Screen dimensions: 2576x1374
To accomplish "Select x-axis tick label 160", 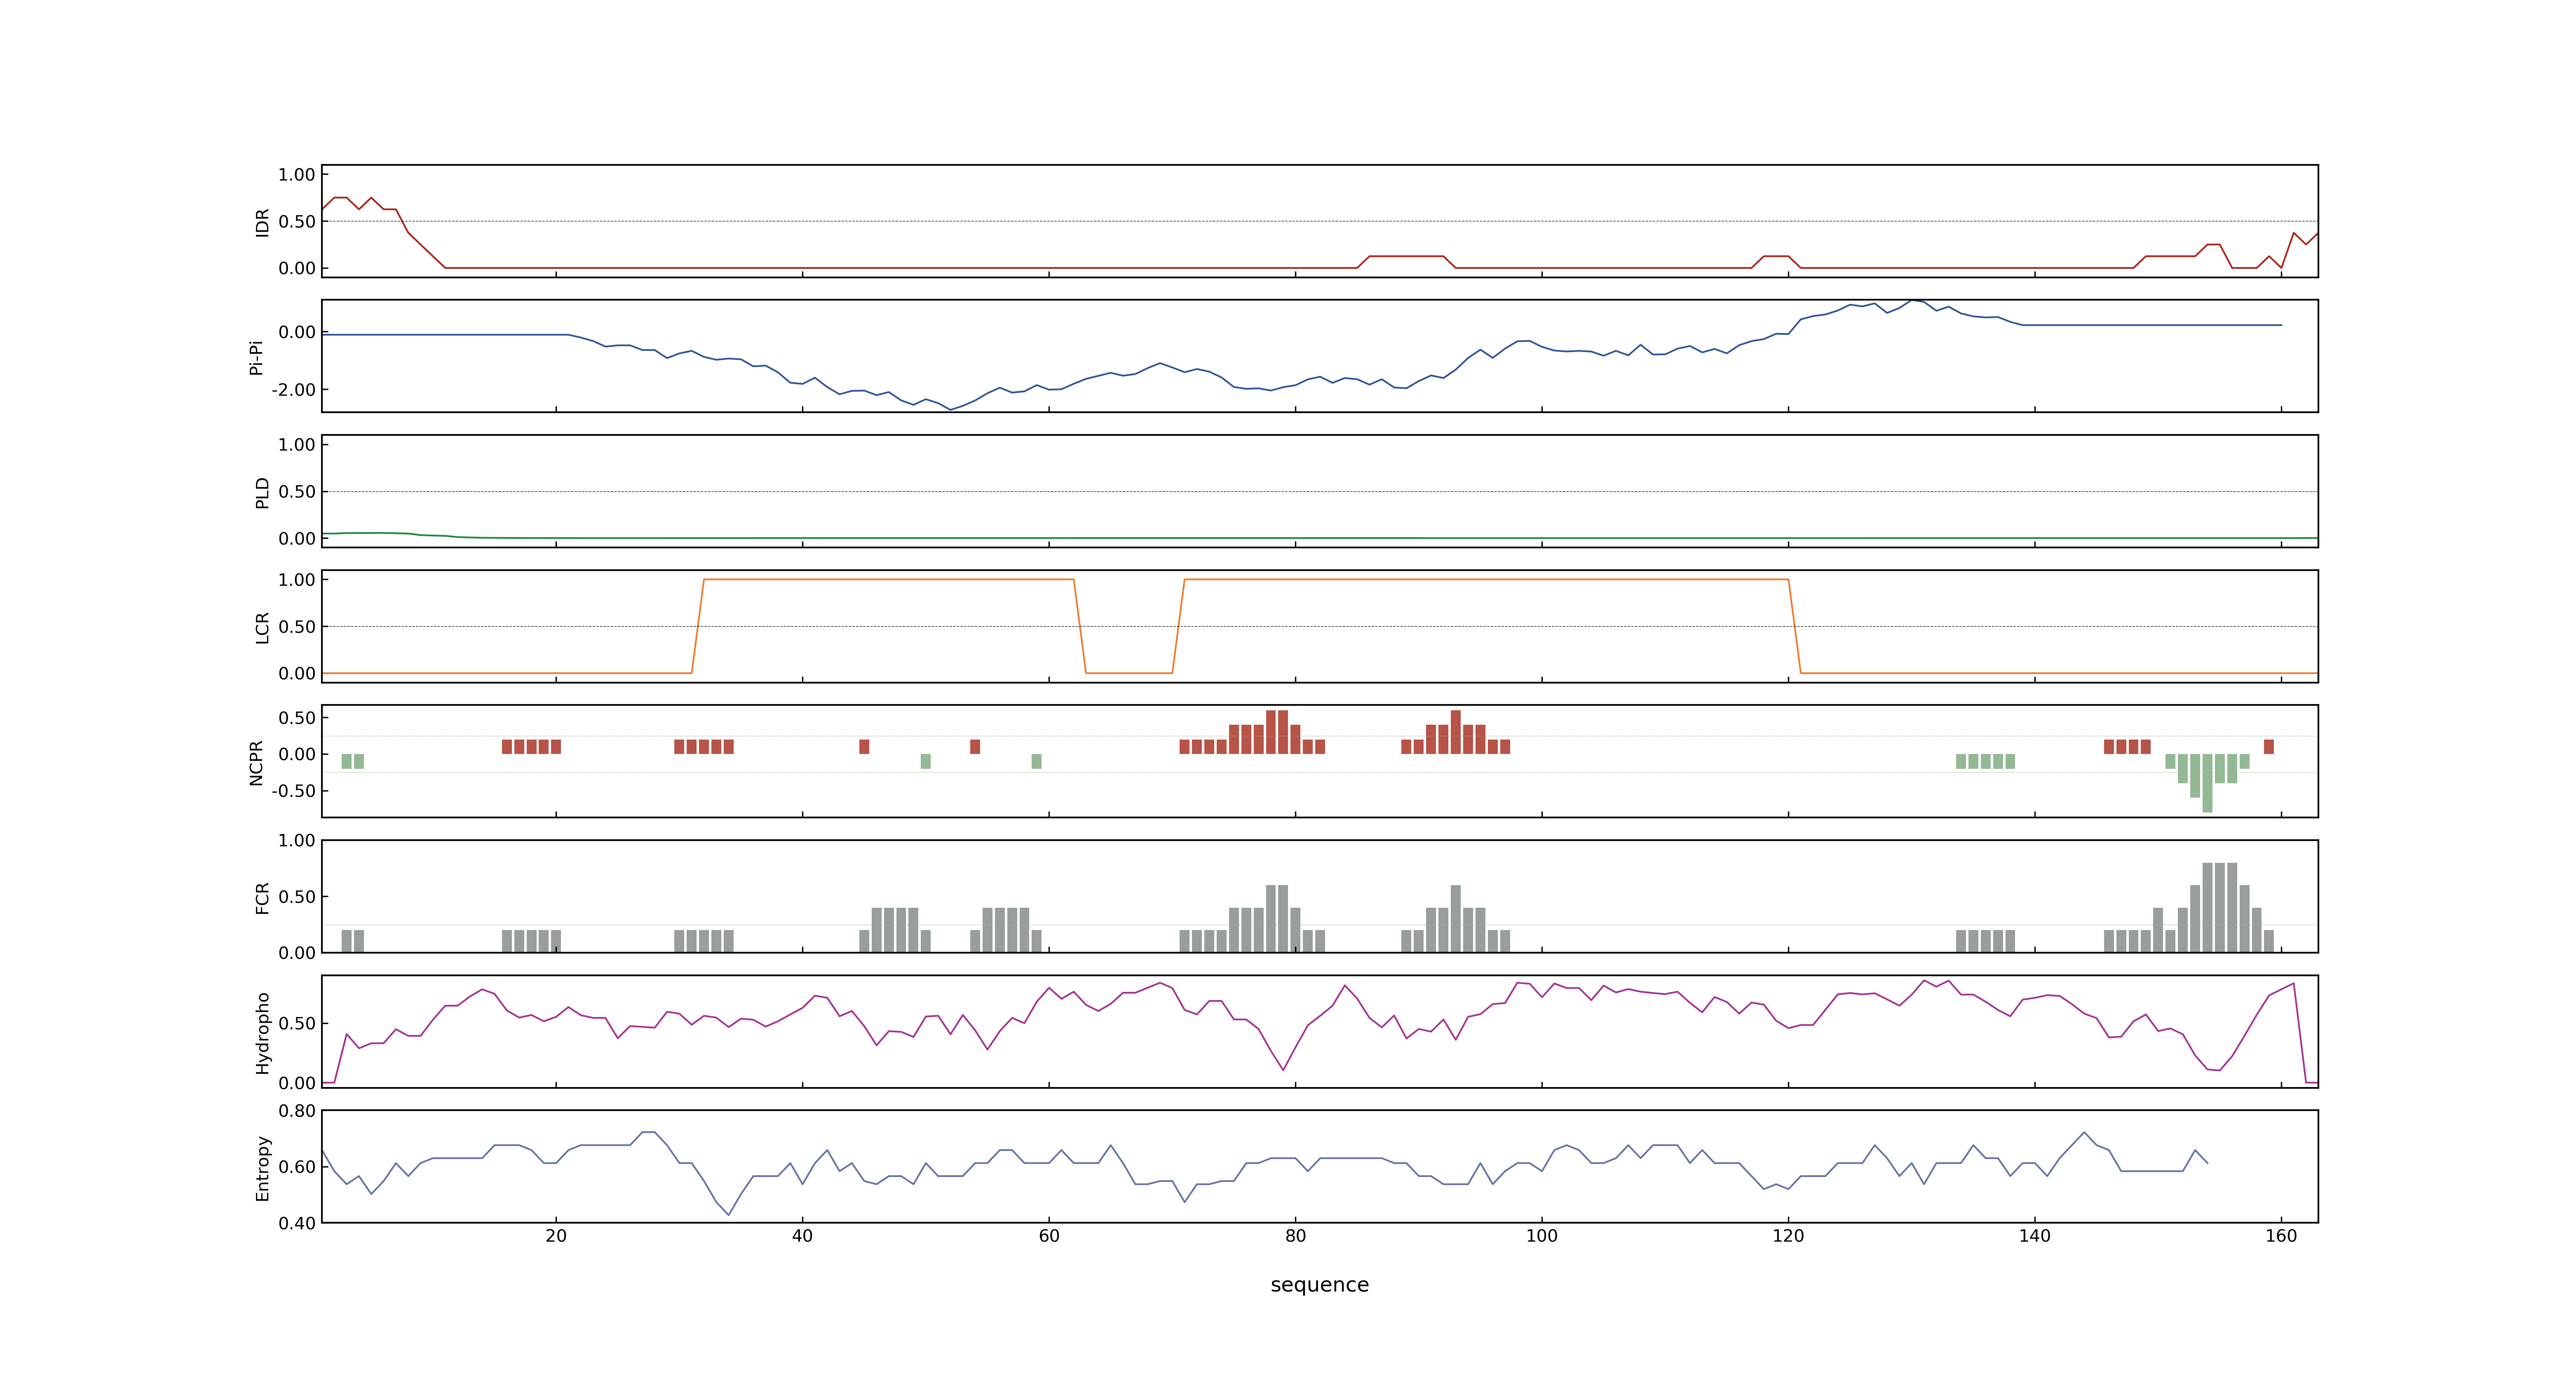I will 2281,1236.
